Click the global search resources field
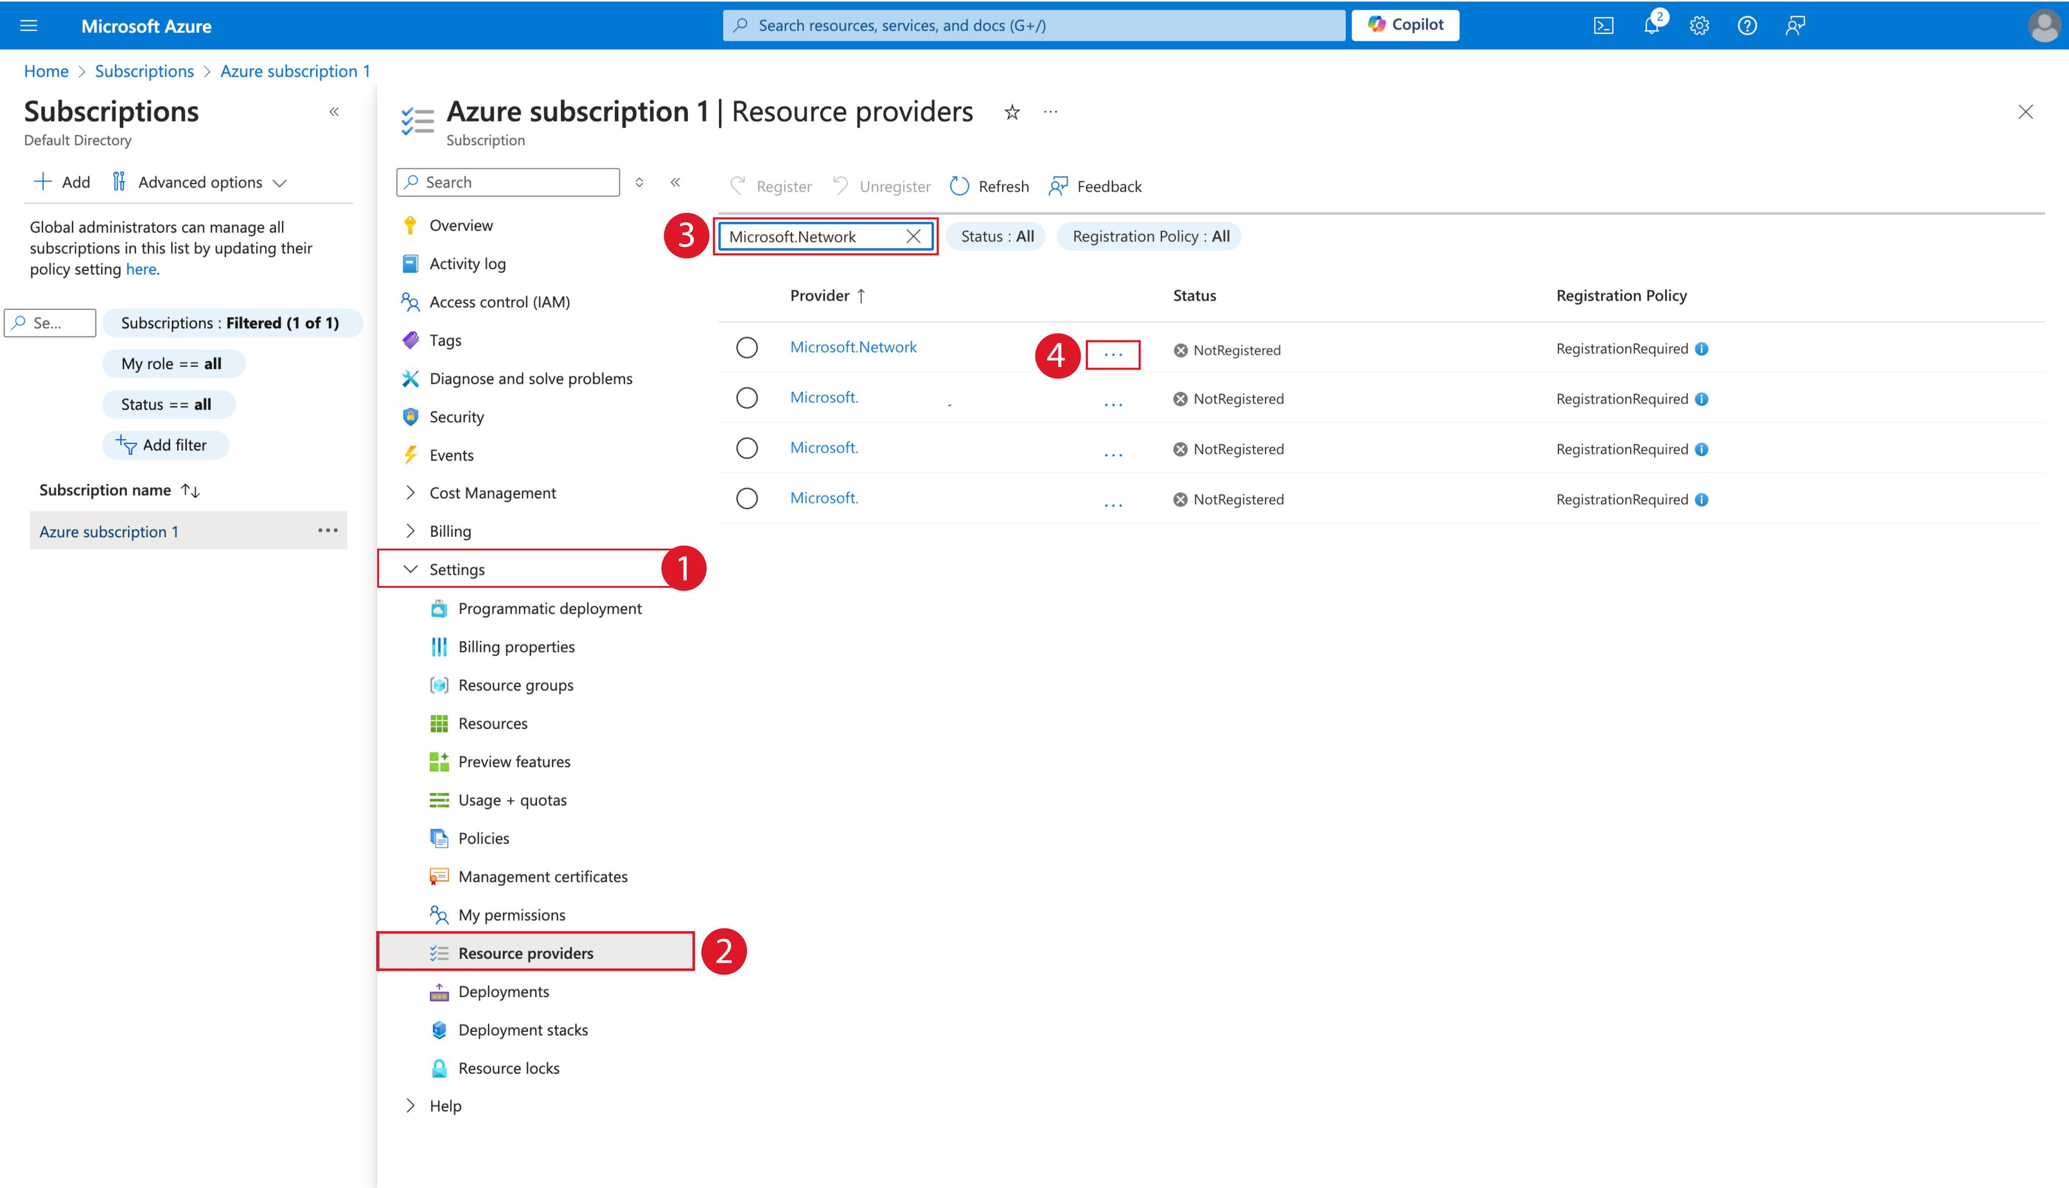This screenshot has width=2069, height=1188. click(x=1033, y=25)
